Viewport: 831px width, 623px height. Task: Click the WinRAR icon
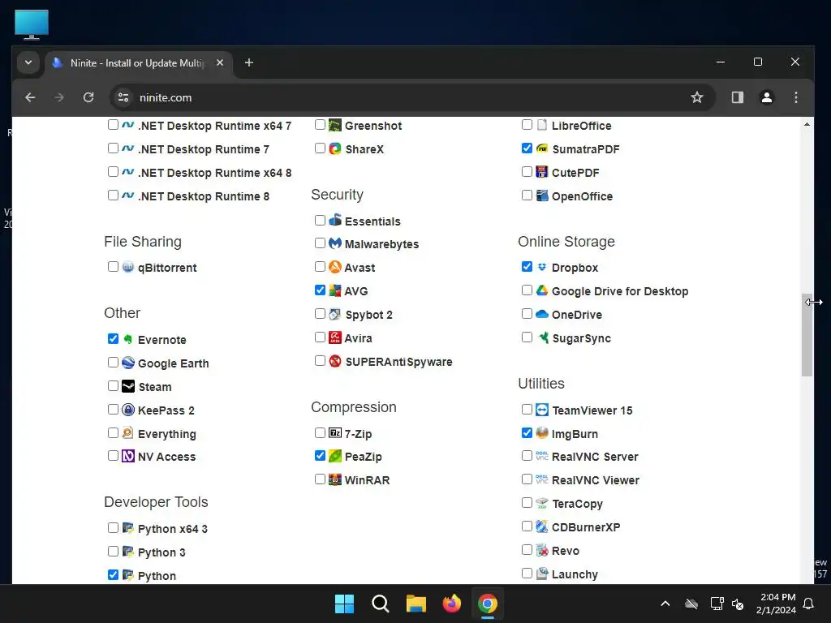pyautogui.click(x=335, y=480)
